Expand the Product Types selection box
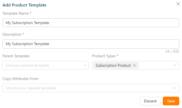182x108 pixels. click(156, 65)
